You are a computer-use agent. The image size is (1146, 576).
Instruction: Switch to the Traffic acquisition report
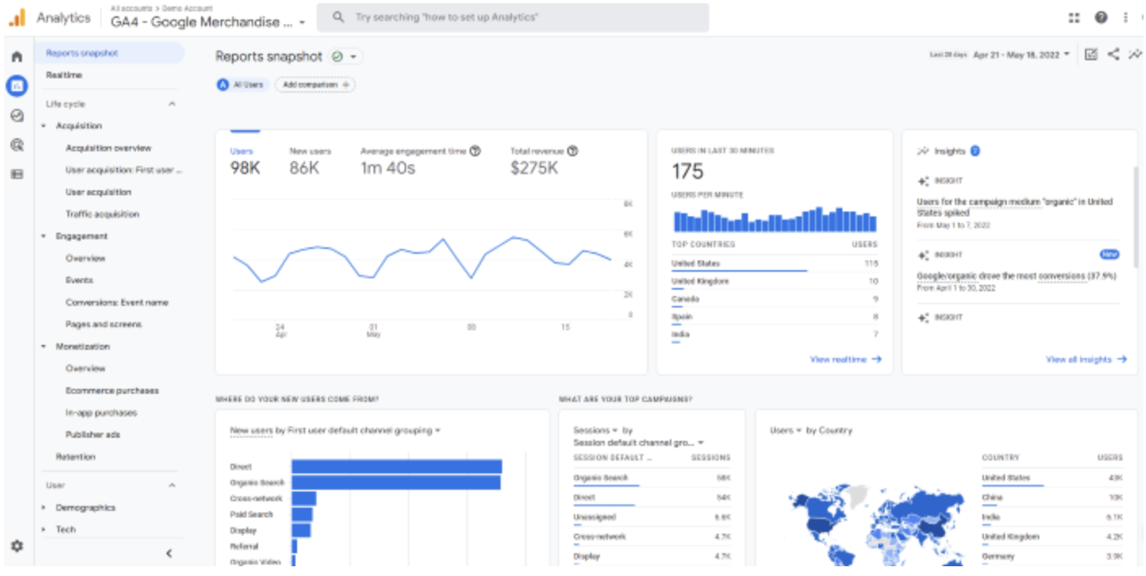coord(102,213)
